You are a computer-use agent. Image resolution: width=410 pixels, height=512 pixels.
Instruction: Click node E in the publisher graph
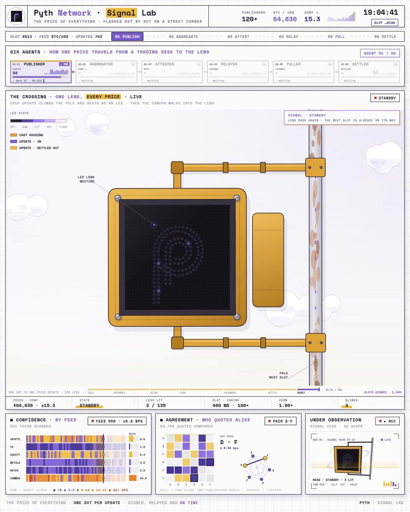click(254, 455)
